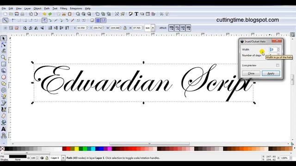Screen dimensions: 296x166
Task: Click the Undo yellow arrow icon
Action: pyautogui.click(x=44, y=14)
